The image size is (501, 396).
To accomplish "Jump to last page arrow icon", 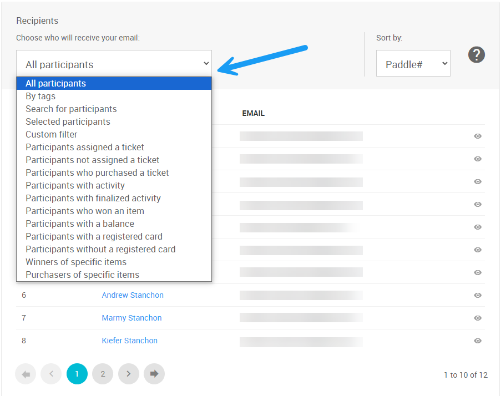I will (154, 374).
